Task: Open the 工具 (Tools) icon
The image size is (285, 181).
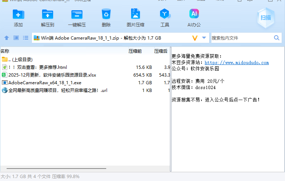Action: click(x=165, y=15)
